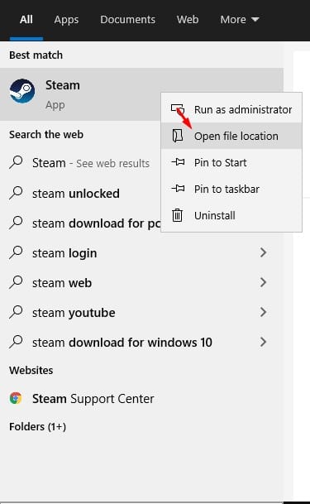Choose Open file location from context menu
The height and width of the screenshot is (504, 310).
[231, 136]
